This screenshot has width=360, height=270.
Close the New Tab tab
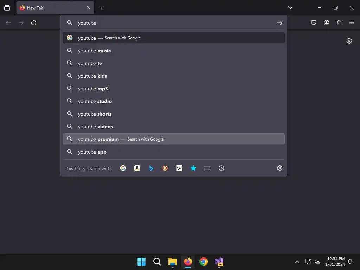[x=89, y=8]
